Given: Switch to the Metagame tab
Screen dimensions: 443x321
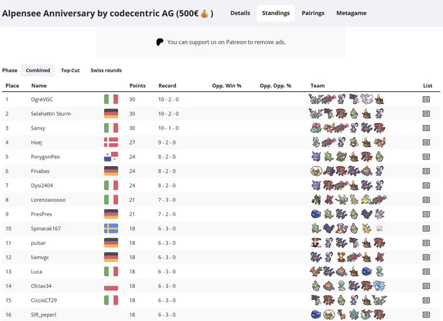Looking at the screenshot, I should click(351, 13).
